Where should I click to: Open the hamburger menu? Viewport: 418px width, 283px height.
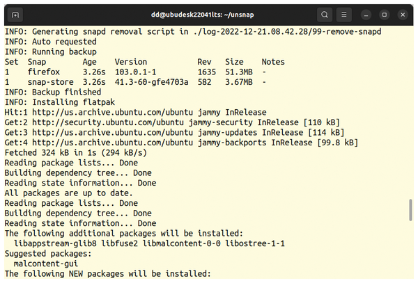coord(344,15)
